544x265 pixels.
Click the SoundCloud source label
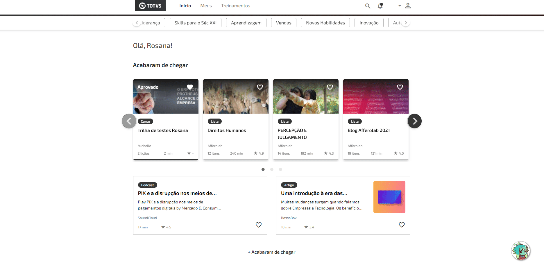[147, 218]
